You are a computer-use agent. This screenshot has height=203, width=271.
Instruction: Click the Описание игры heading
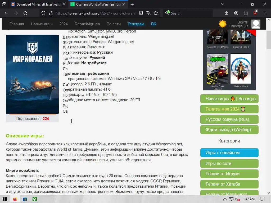tap(25, 136)
